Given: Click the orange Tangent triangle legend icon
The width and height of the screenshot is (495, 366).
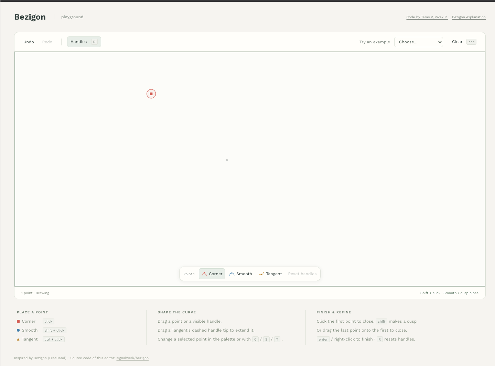Looking at the screenshot, I should click(18, 339).
